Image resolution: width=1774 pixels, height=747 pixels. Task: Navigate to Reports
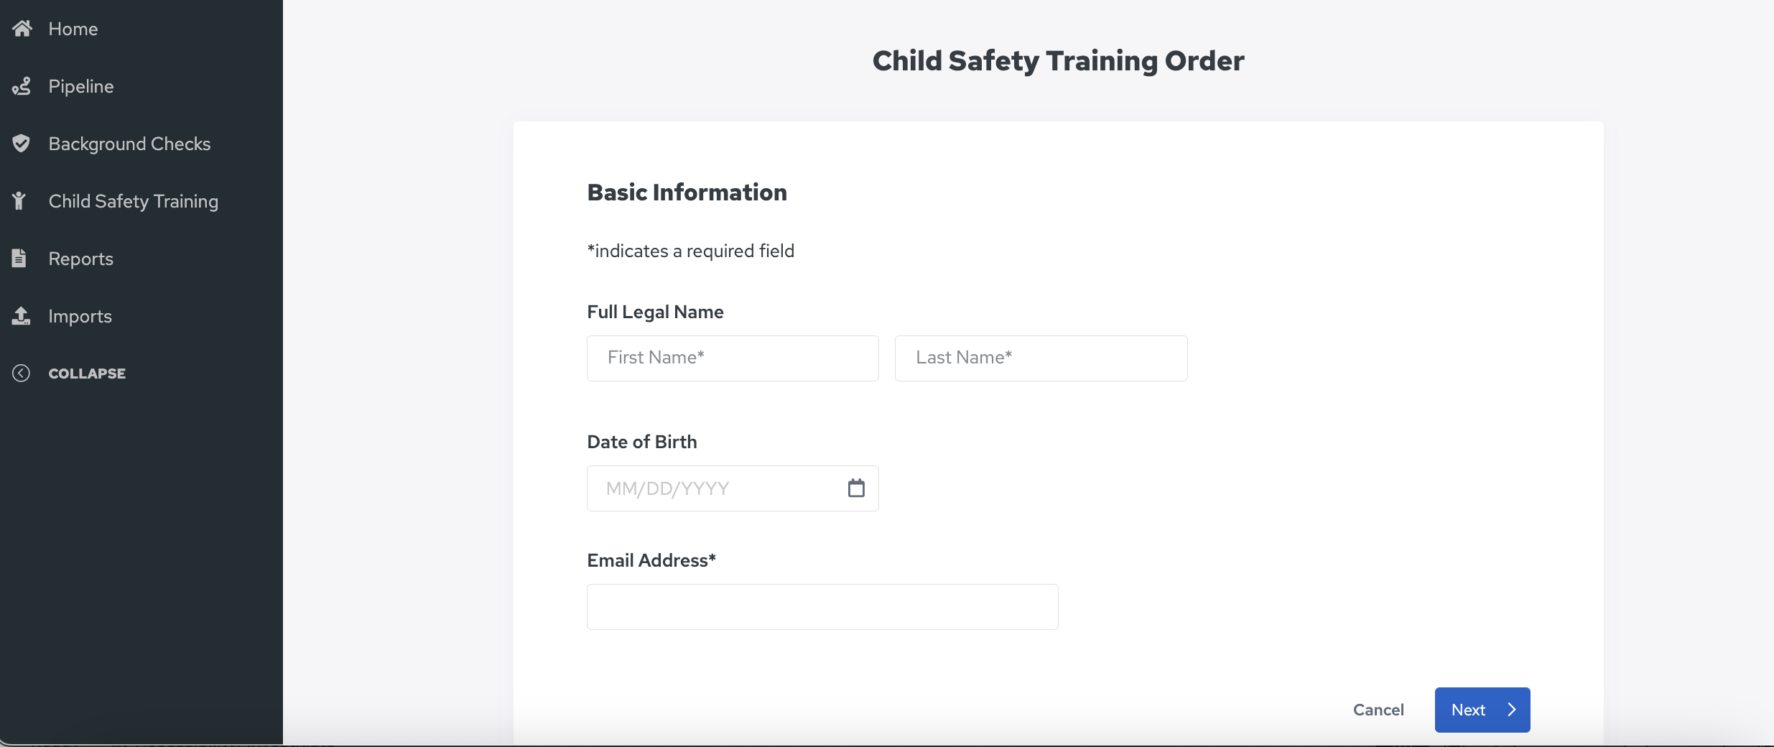(x=81, y=259)
